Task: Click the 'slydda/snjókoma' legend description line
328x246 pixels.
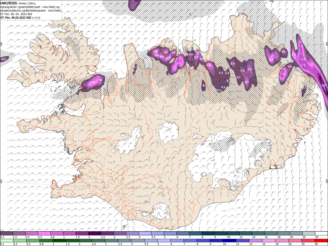Action: point(30,11)
